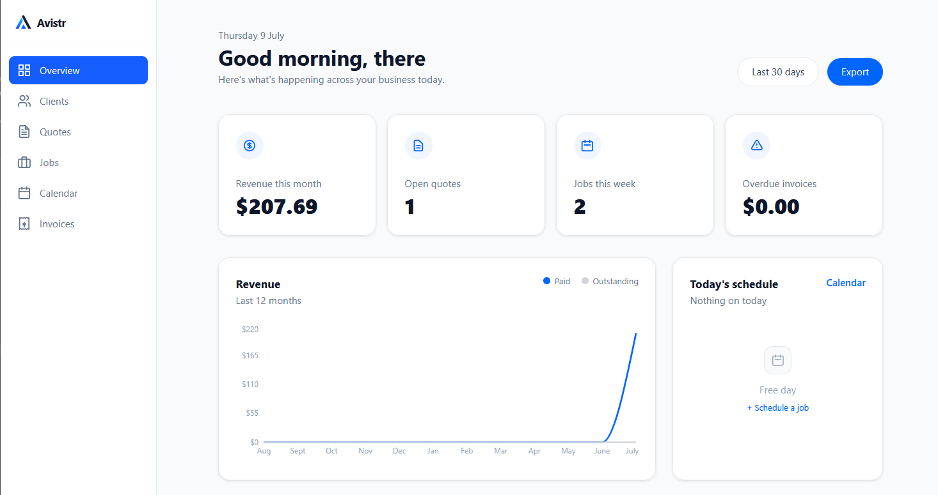Click the calendar icon on Jobs this week card
938x495 pixels.
(x=587, y=146)
